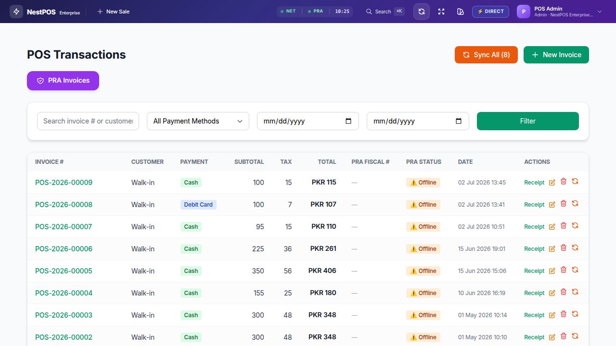Edit invoice POS-2026-00007 pencil icon
Screen dimensions: 616x346
coord(552,227)
